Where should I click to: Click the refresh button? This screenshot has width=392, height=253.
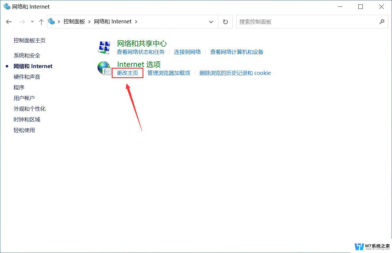click(225, 22)
